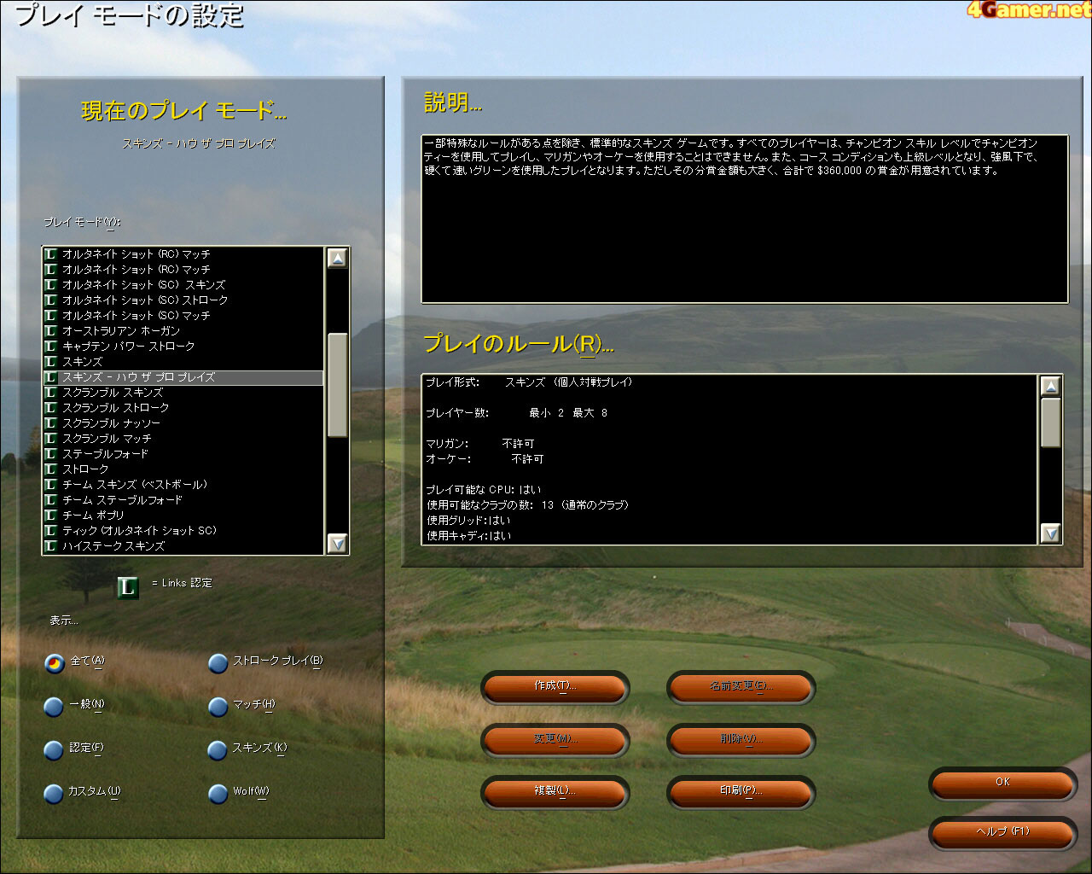Viewport: 1092px width, 874px height.
Task: Click the L icon beside スクランブル ストローク
Action: click(50, 408)
